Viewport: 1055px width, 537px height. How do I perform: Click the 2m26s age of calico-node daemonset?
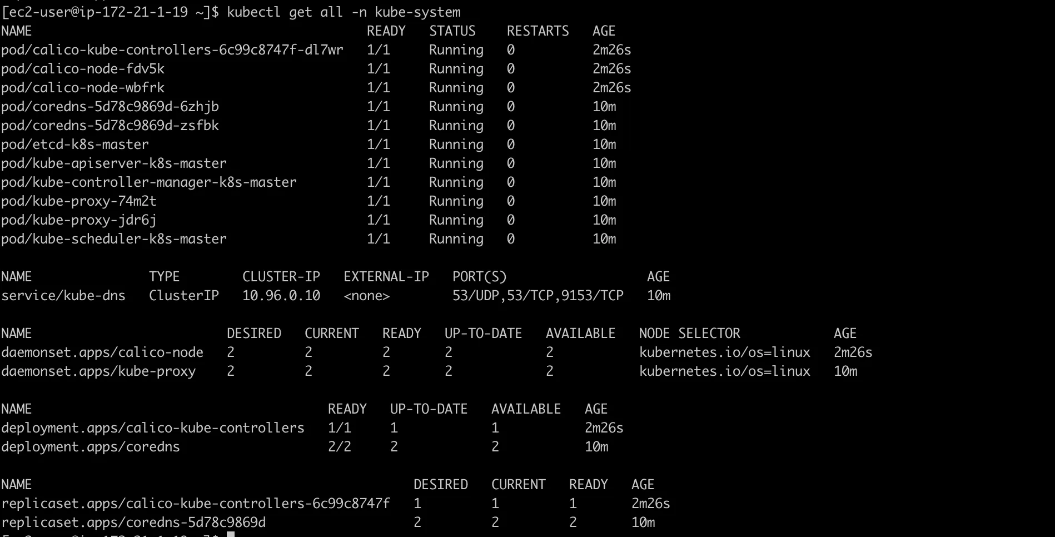pyautogui.click(x=853, y=352)
